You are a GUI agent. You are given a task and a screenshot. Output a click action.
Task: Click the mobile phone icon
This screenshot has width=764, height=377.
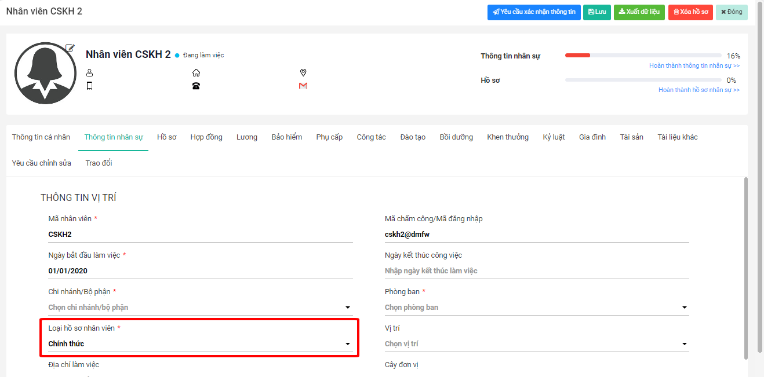click(89, 86)
